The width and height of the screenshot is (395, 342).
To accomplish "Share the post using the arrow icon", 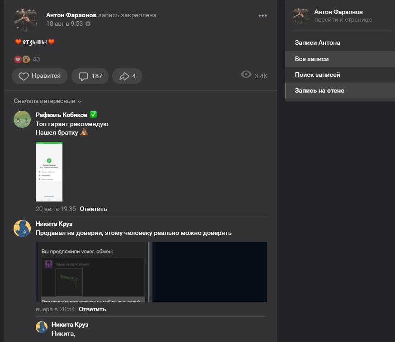I will coord(127,76).
